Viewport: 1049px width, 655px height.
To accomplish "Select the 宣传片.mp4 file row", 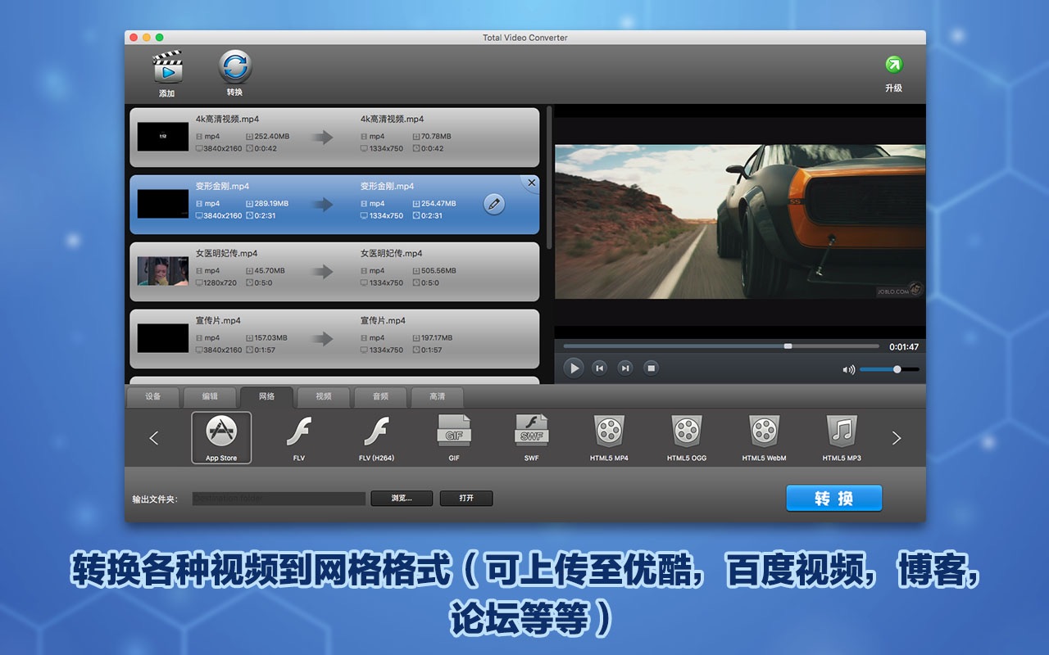I will (x=334, y=339).
